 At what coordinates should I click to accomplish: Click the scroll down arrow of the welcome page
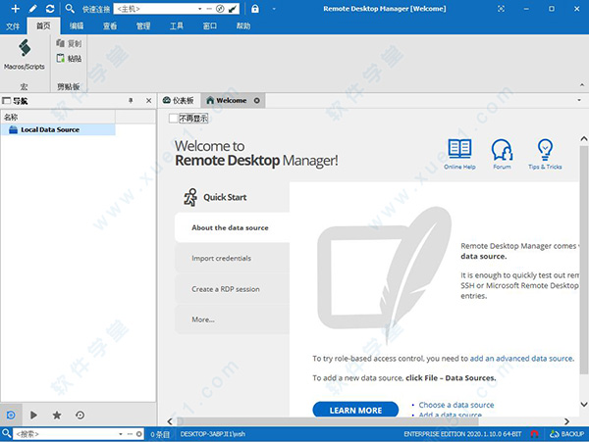(x=584, y=404)
